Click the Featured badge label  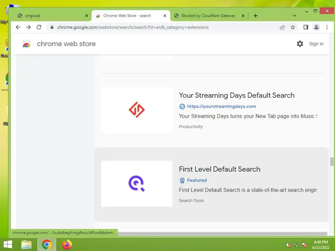pos(197,180)
